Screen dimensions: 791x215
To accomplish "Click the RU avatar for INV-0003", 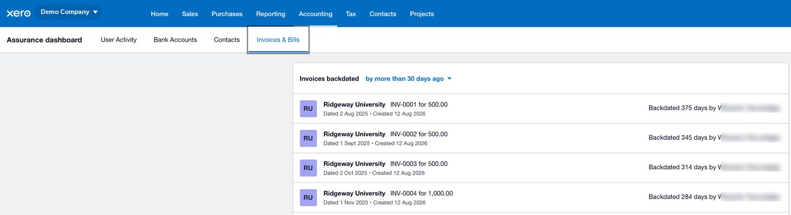I will pyautogui.click(x=308, y=168).
